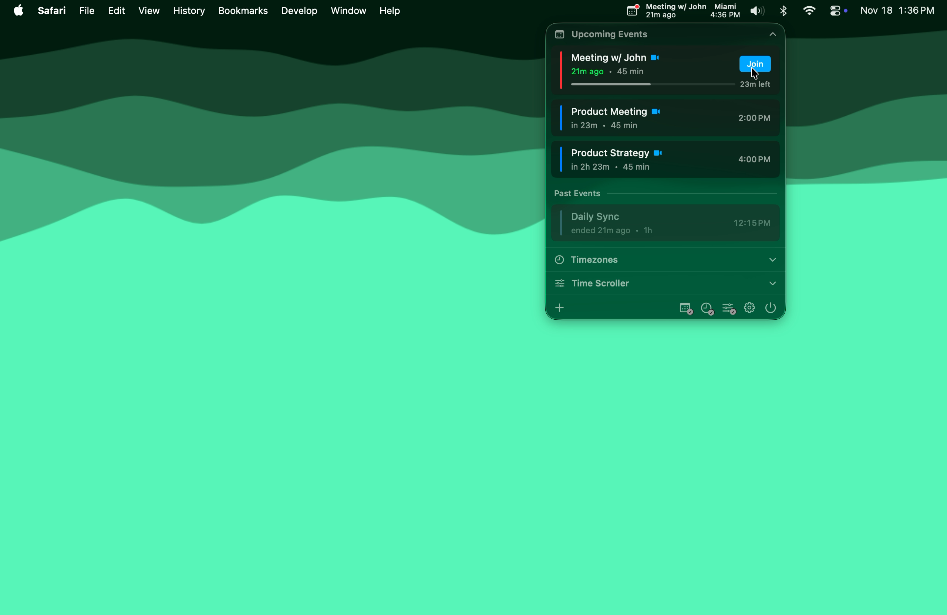Open the Develop menu
947x615 pixels.
coord(299,11)
